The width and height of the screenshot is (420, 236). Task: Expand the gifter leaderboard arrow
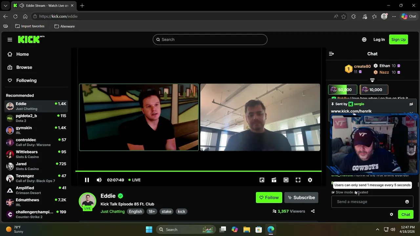click(x=372, y=80)
